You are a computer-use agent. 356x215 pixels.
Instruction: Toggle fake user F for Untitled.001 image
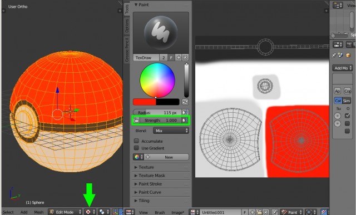[245, 212]
